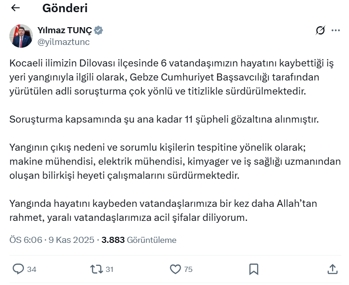Image resolution: width=349 pixels, height=285 pixels.
Task: Click the Gönderi page heading
Action: click(x=65, y=8)
